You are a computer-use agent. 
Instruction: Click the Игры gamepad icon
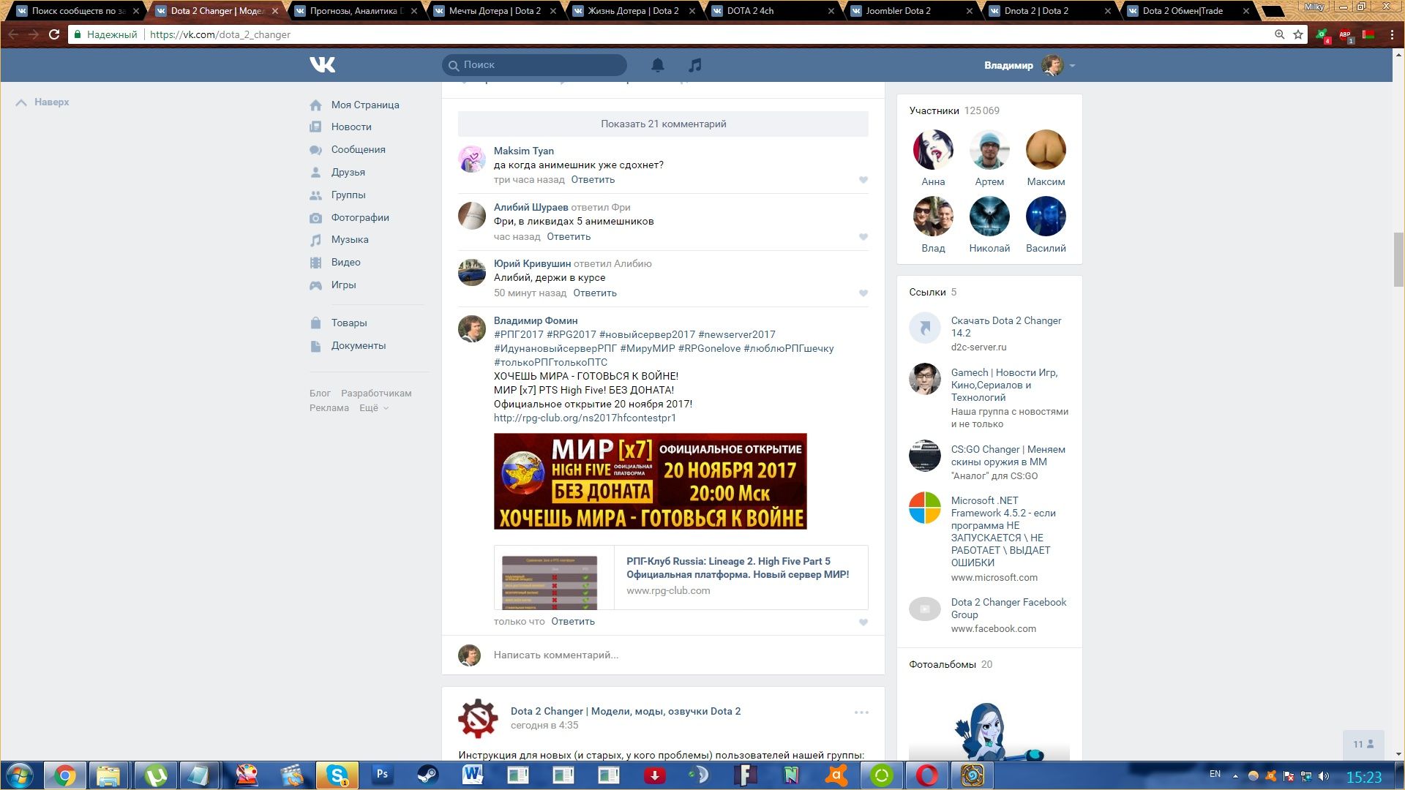(315, 285)
